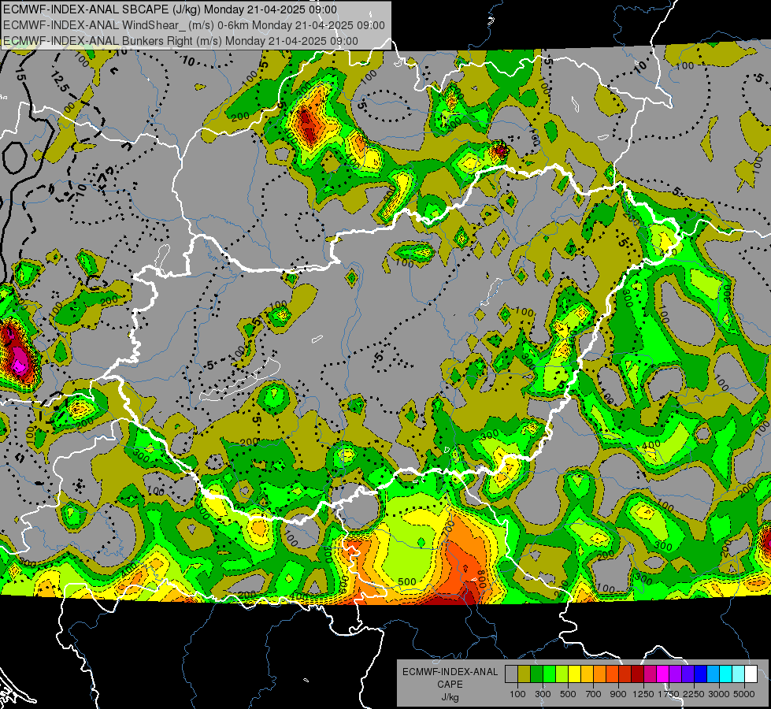This screenshot has height=709, width=771.
Task: Click the CAPE label in the legend
Action: pos(450,684)
